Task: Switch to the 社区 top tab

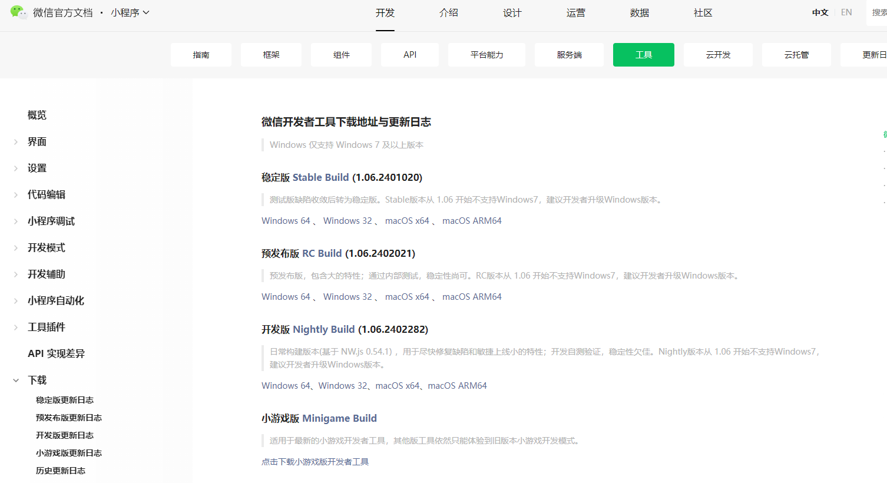Action: coord(703,13)
